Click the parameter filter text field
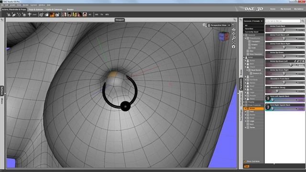 283,21
